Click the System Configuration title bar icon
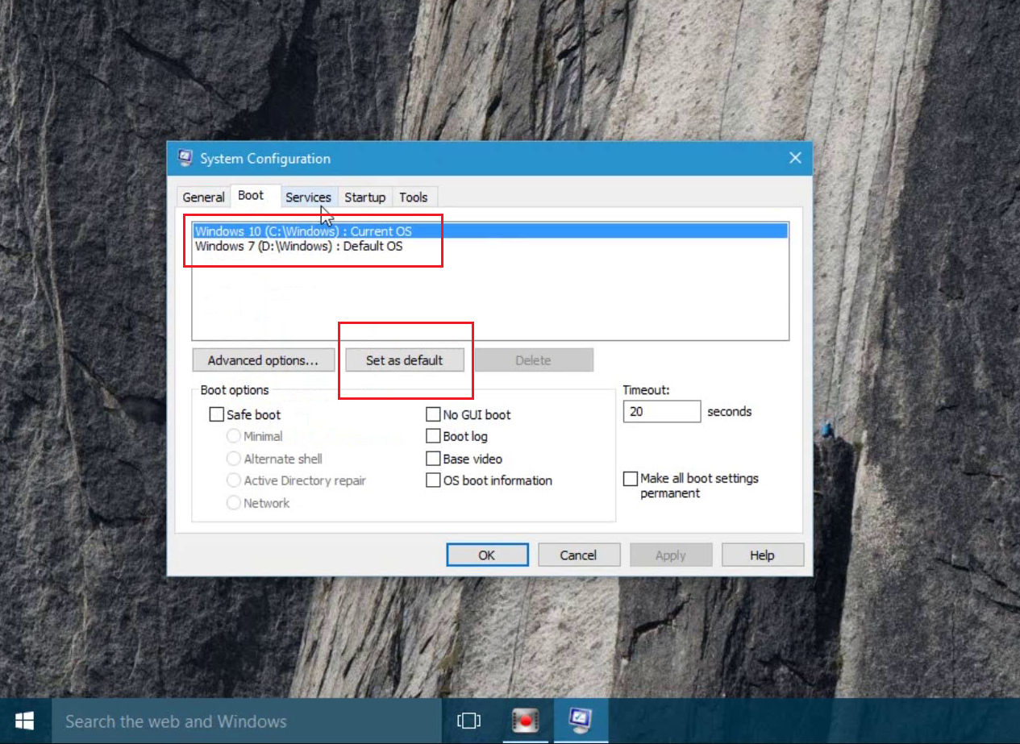This screenshot has height=744, width=1020. point(185,158)
